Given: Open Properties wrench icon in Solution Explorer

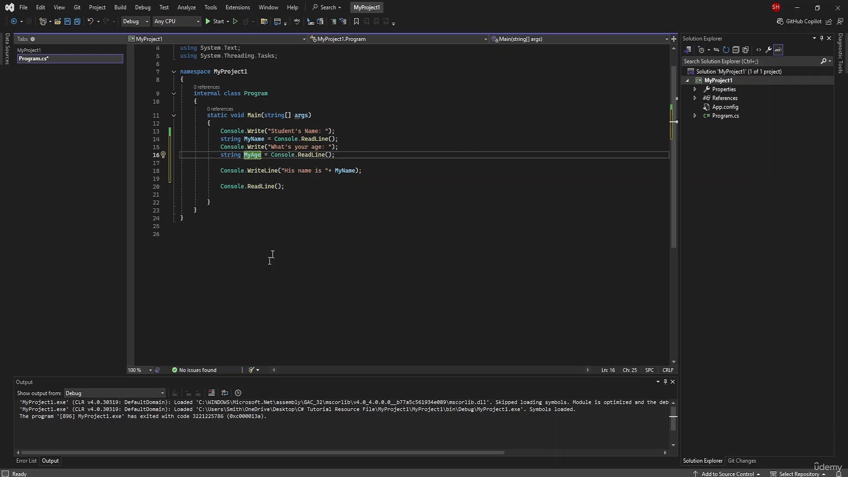Looking at the screenshot, I should pyautogui.click(x=768, y=50).
